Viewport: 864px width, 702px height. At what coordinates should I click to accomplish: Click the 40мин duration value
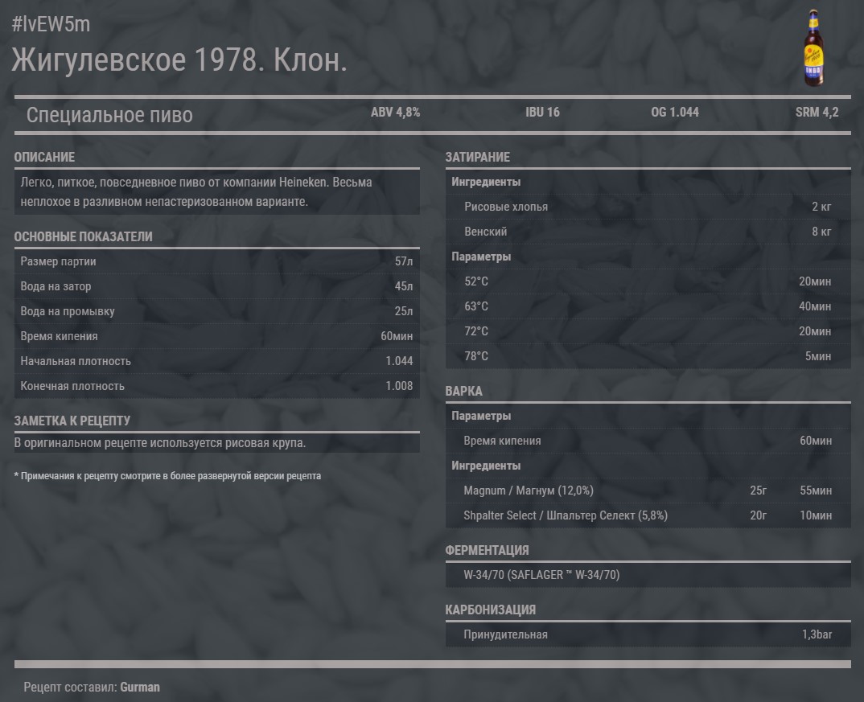click(815, 306)
